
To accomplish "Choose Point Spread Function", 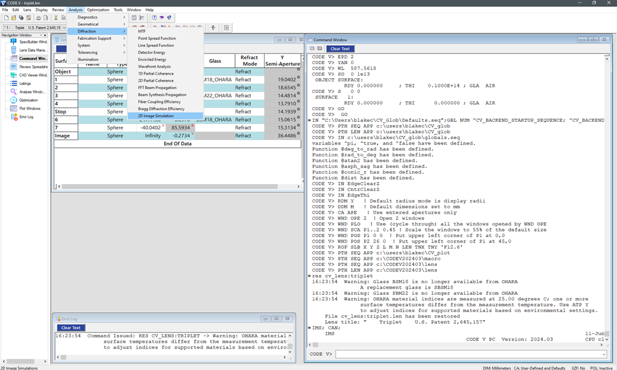I will (165, 39).
